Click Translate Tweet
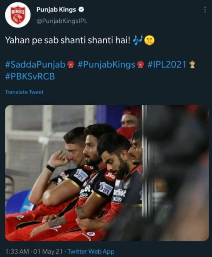212x257 pixels. coord(24,92)
